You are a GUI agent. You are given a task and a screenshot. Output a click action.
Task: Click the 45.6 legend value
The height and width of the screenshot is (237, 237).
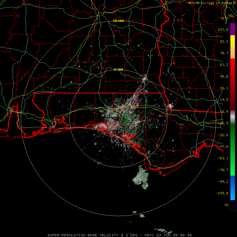pyautogui.click(x=224, y=76)
